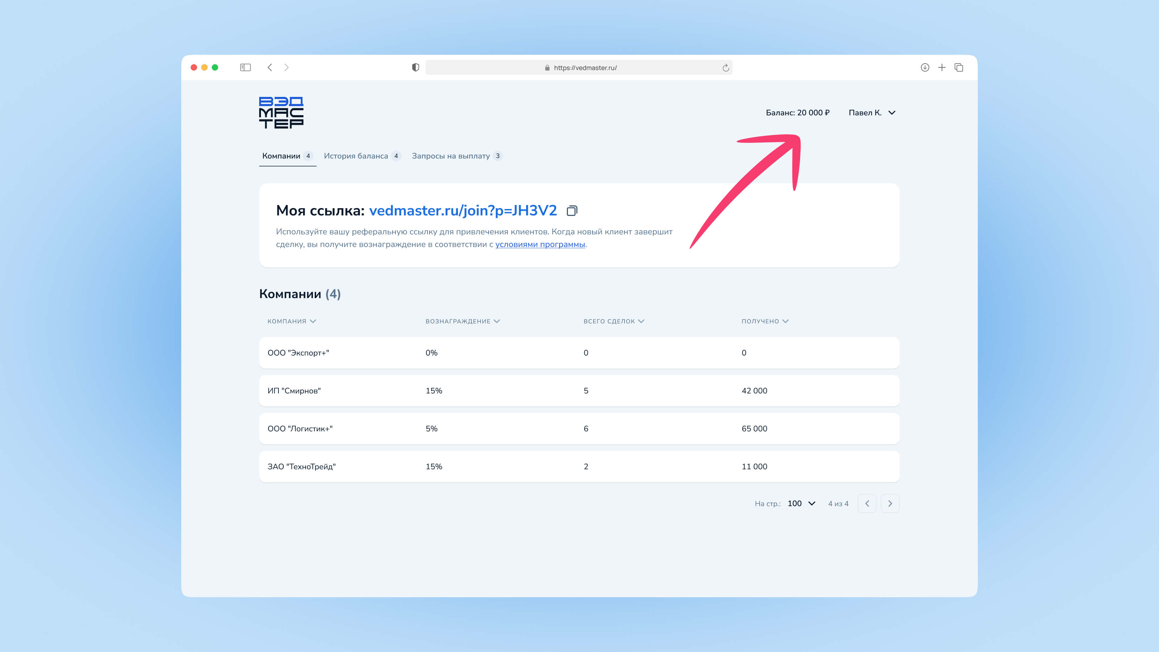Open browser downloads icon
The width and height of the screenshot is (1159, 652).
coord(925,67)
